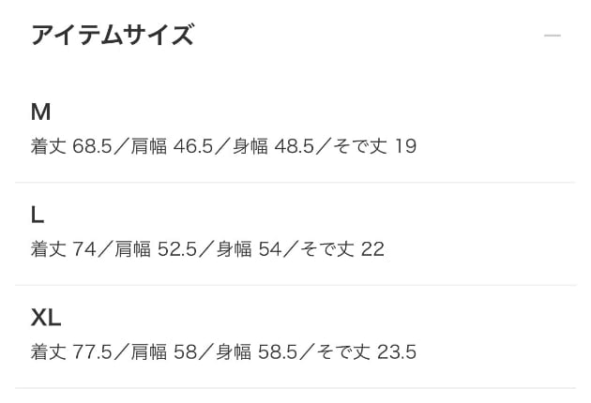Click the M size 肩幅 46.5 measurement
The height and width of the screenshot is (403, 591).
[172, 146]
